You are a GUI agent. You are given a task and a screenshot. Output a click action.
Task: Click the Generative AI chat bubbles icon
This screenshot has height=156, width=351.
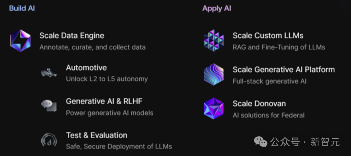coord(49,106)
